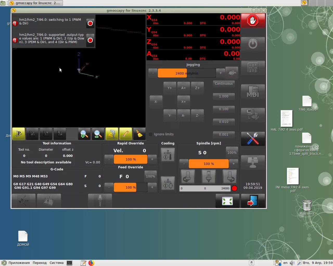Select Z view in preview toolbar
This screenshot has height=266, width=333.
(x=60, y=134)
